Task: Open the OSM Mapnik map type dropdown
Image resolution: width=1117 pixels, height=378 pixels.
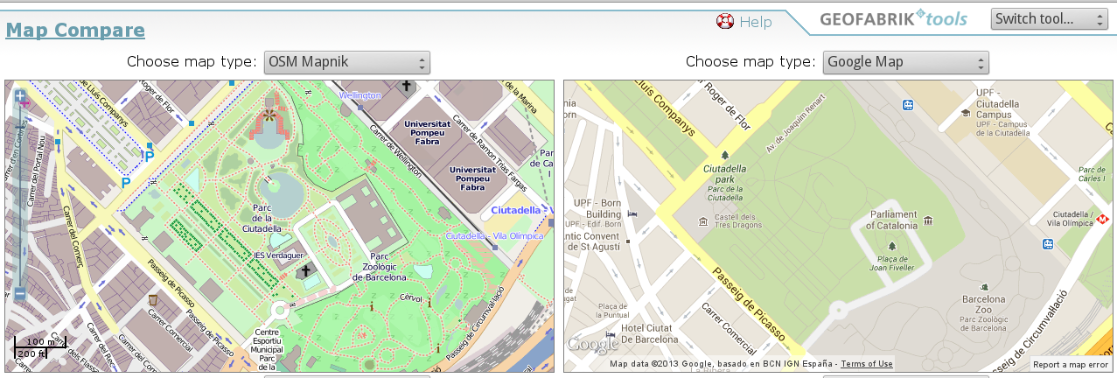Action: coord(346,62)
